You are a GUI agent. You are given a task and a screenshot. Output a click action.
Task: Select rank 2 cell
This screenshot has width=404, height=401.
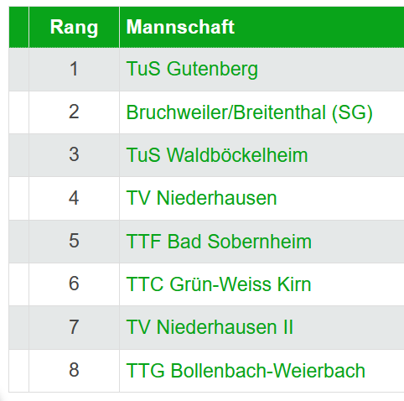(74, 112)
